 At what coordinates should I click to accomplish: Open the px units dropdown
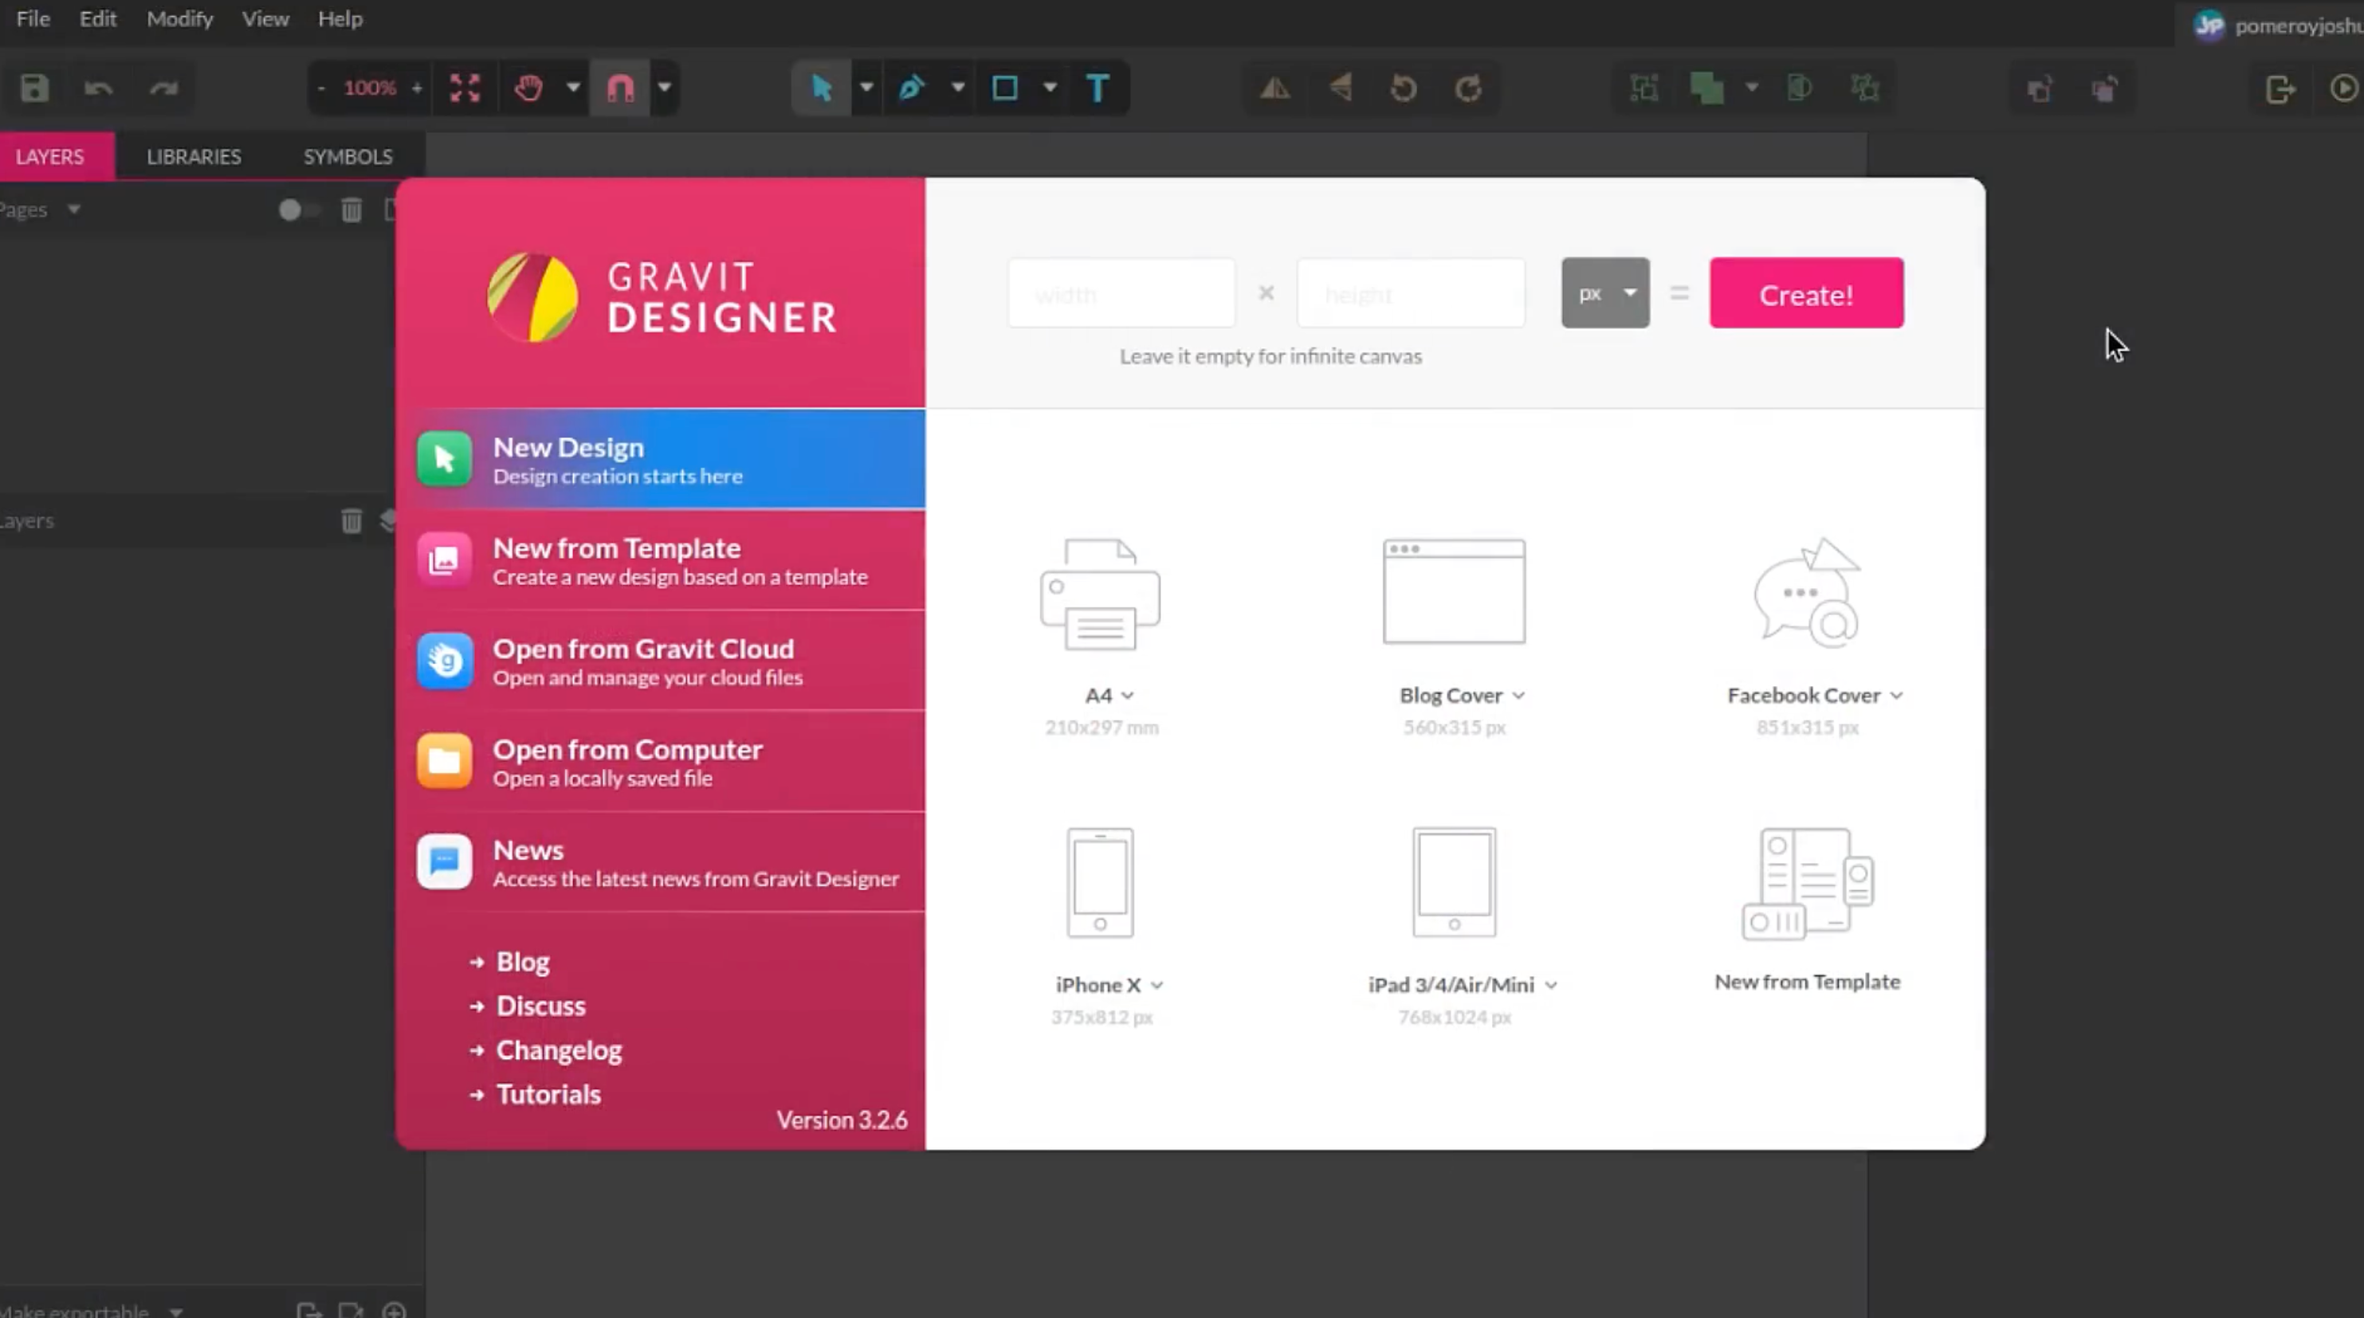point(1604,292)
